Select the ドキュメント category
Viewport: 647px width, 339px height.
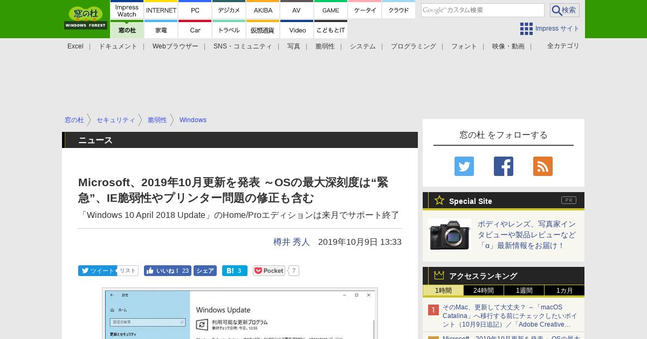[118, 46]
